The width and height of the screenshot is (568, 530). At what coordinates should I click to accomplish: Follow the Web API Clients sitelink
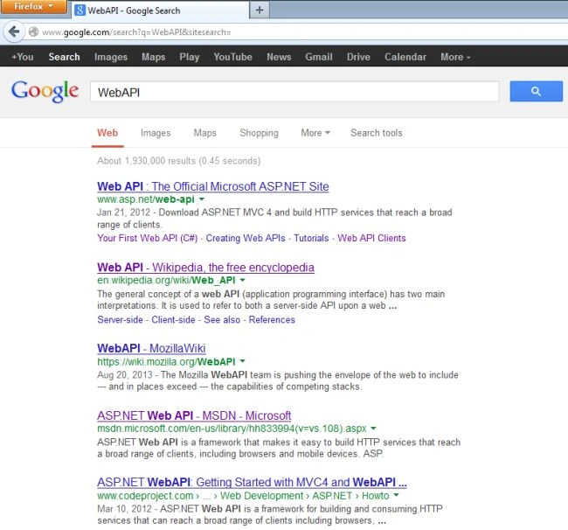coord(371,238)
